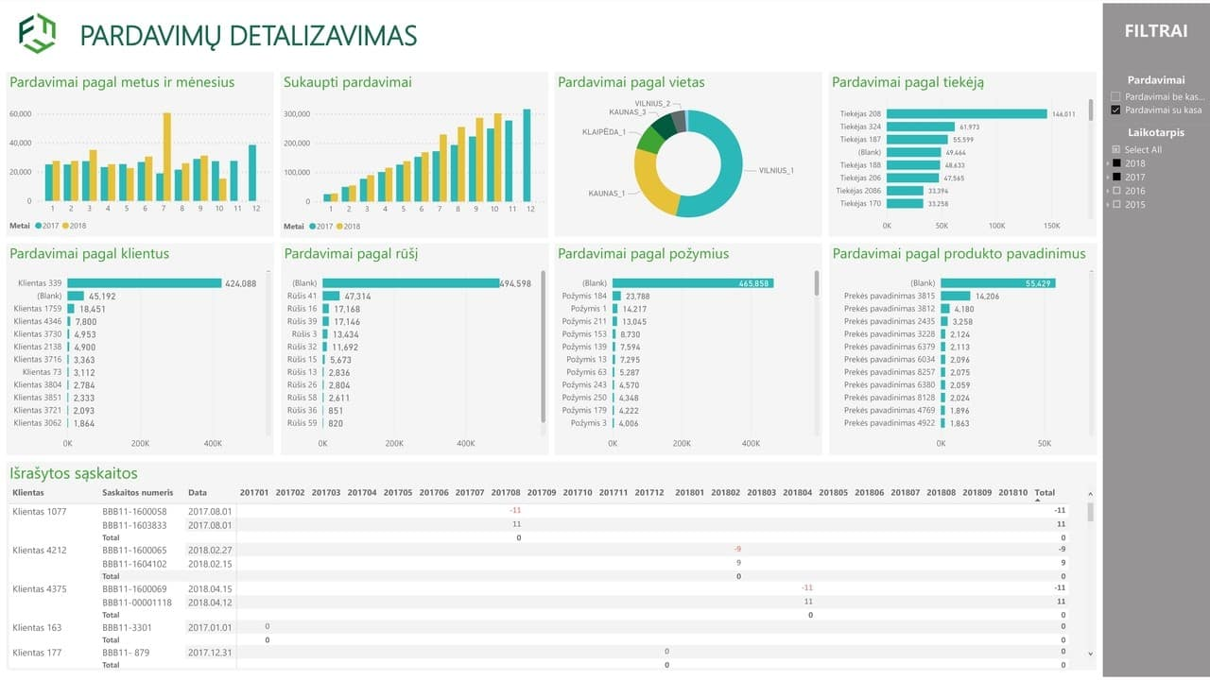Image resolution: width=1210 pixels, height=680 pixels.
Task: Expand the 2017 year node
Action: point(1108,178)
